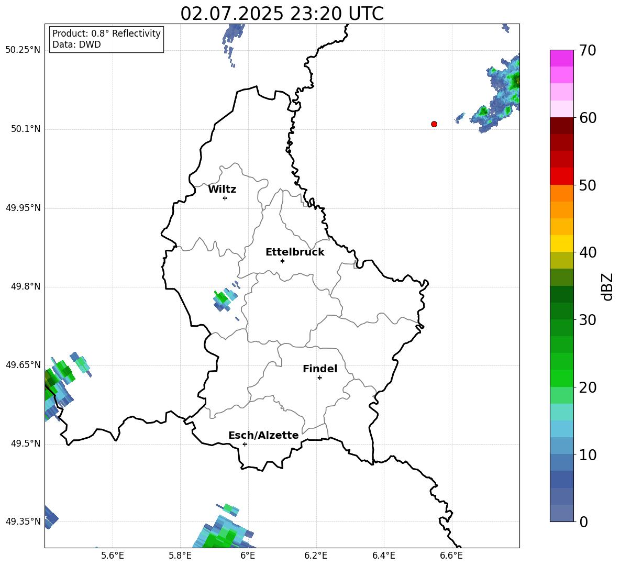Click the longitude label 5.6°E
The height and width of the screenshot is (566, 620).
113,556
